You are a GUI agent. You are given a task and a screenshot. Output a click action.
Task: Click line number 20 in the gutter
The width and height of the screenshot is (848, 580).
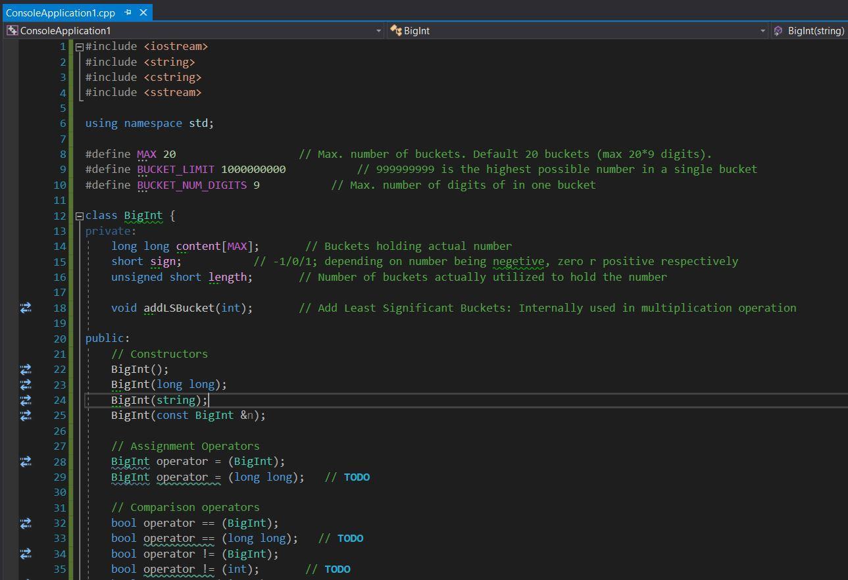pos(60,339)
